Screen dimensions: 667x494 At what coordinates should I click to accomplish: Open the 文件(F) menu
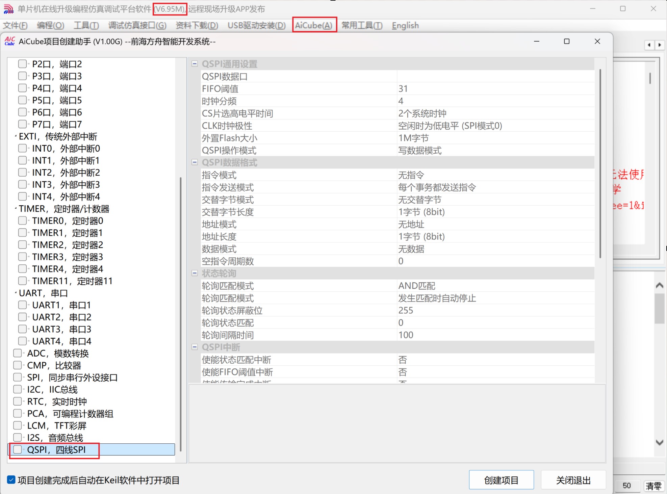tap(15, 25)
